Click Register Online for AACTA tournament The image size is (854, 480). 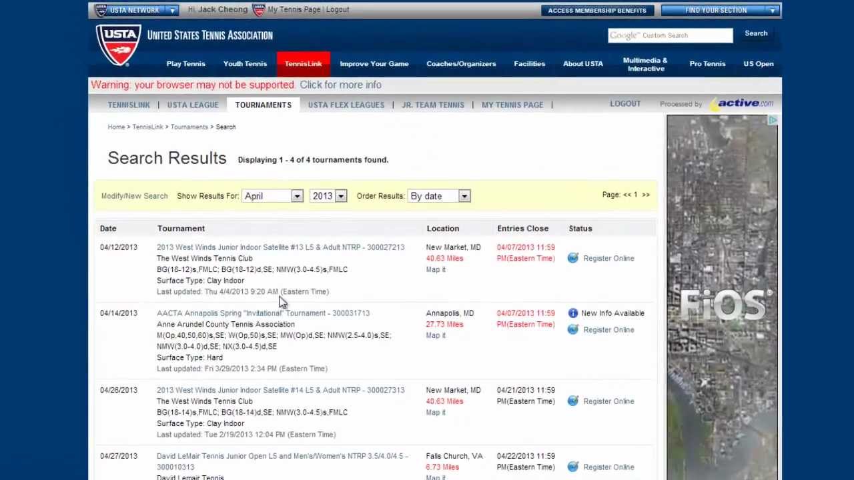(x=608, y=330)
